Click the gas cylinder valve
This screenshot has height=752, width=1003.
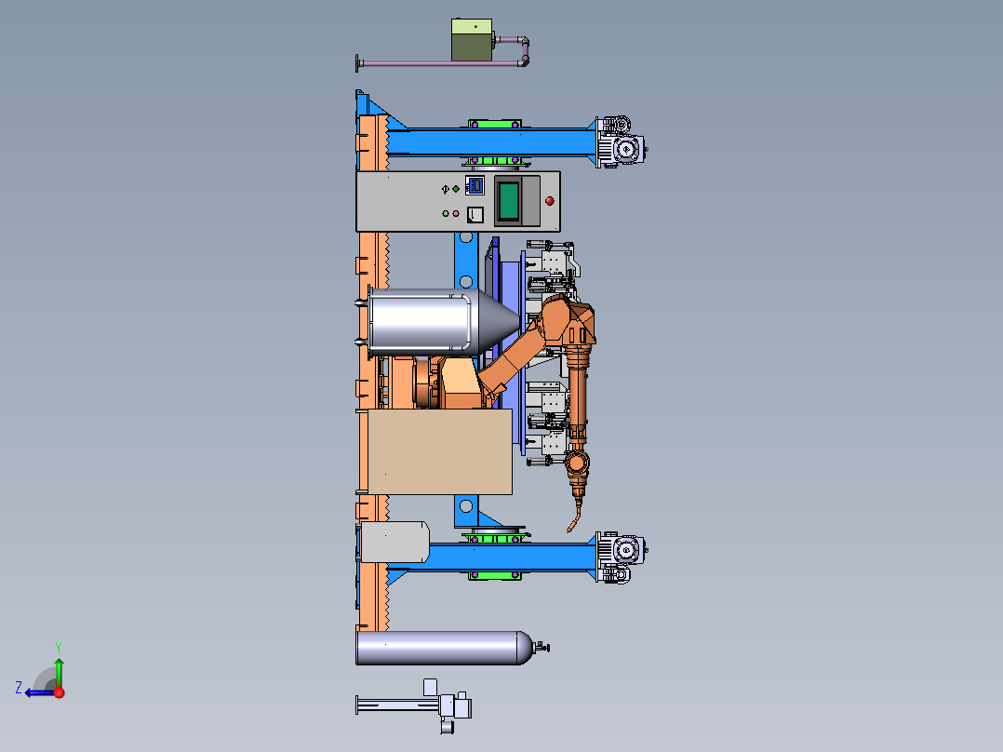(542, 648)
